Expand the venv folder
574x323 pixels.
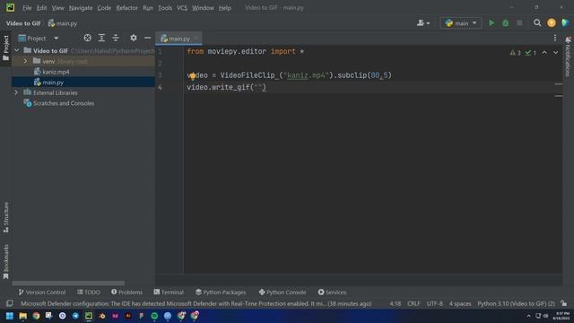(25, 61)
